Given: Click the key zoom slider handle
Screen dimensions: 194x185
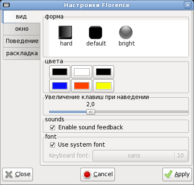Looking at the screenshot, I should click(x=90, y=112).
